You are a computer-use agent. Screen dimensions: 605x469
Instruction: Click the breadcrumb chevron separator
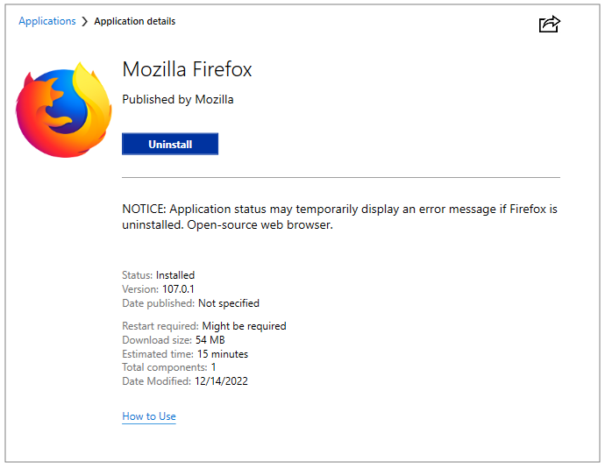[85, 22]
